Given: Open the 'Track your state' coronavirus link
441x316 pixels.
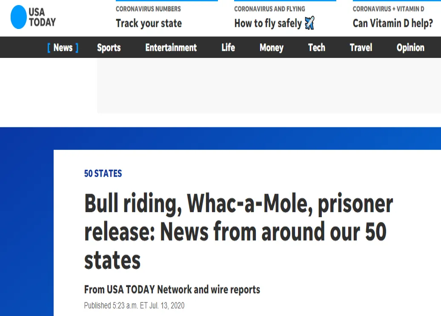Looking at the screenshot, I should point(149,23).
